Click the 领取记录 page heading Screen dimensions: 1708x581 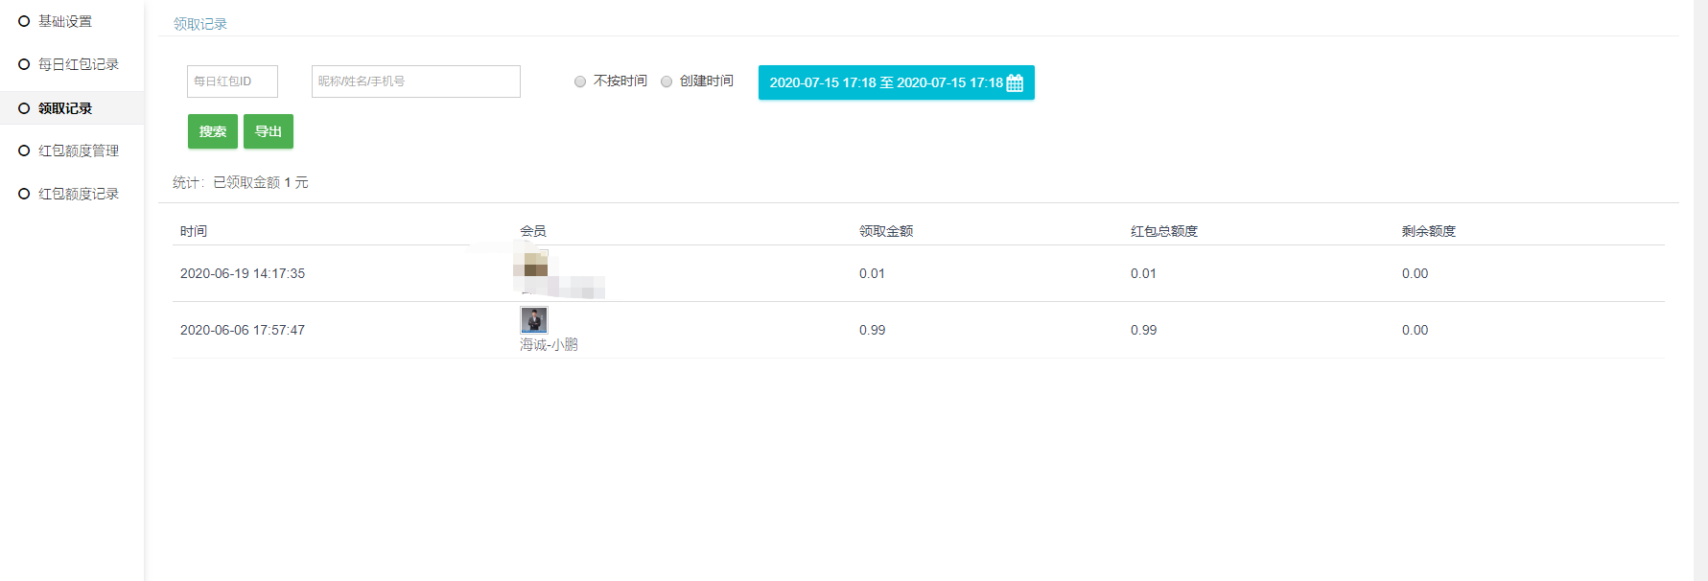[x=200, y=24]
